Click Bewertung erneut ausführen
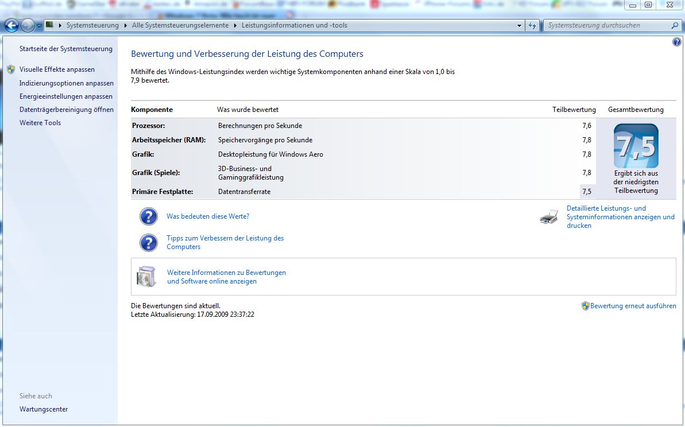 633,306
